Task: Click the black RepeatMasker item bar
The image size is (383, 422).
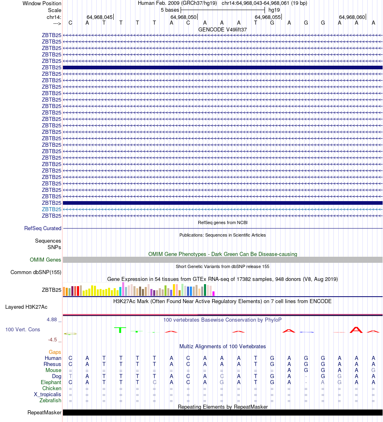Action: [223, 413]
